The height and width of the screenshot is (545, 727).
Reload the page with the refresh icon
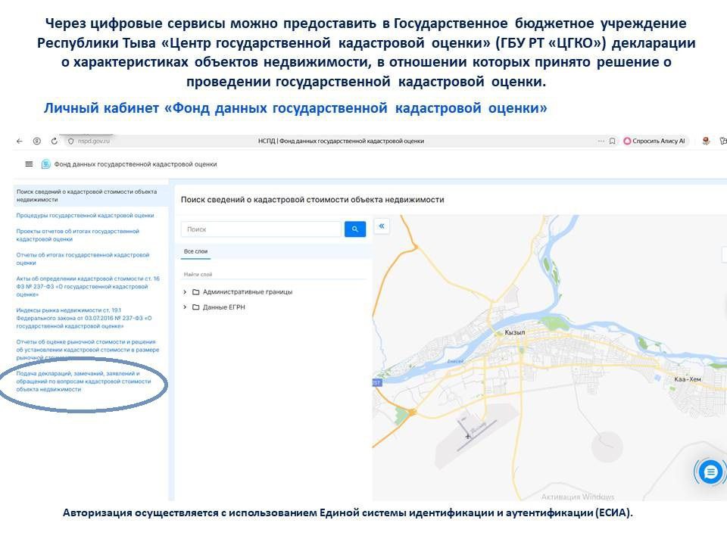click(x=55, y=141)
